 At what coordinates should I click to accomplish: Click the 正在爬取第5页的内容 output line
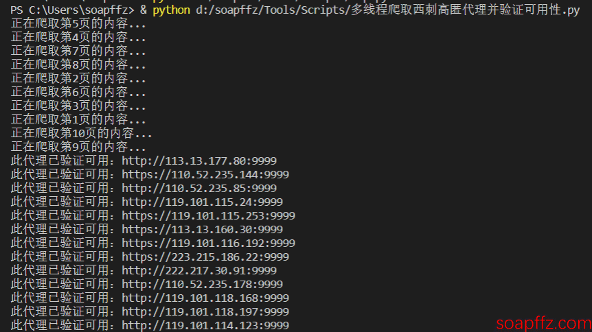pyautogui.click(x=78, y=24)
